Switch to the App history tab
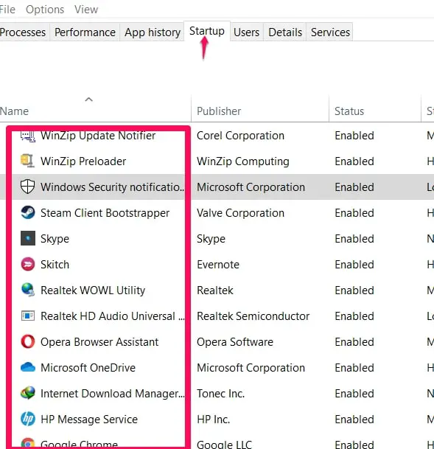The width and height of the screenshot is (434, 449). (x=153, y=32)
